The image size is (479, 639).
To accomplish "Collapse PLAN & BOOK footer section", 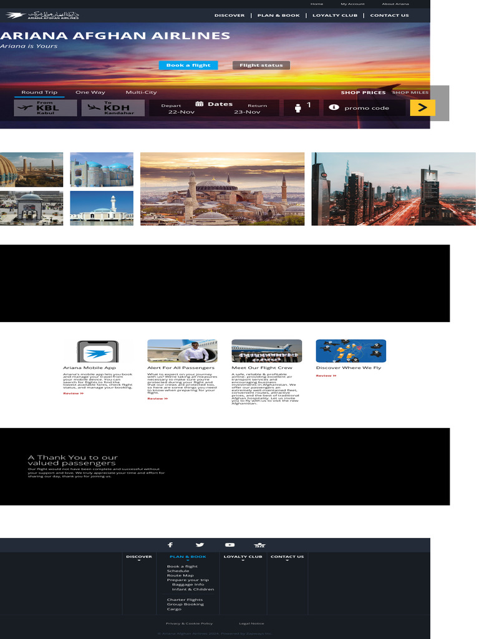I will tap(188, 557).
